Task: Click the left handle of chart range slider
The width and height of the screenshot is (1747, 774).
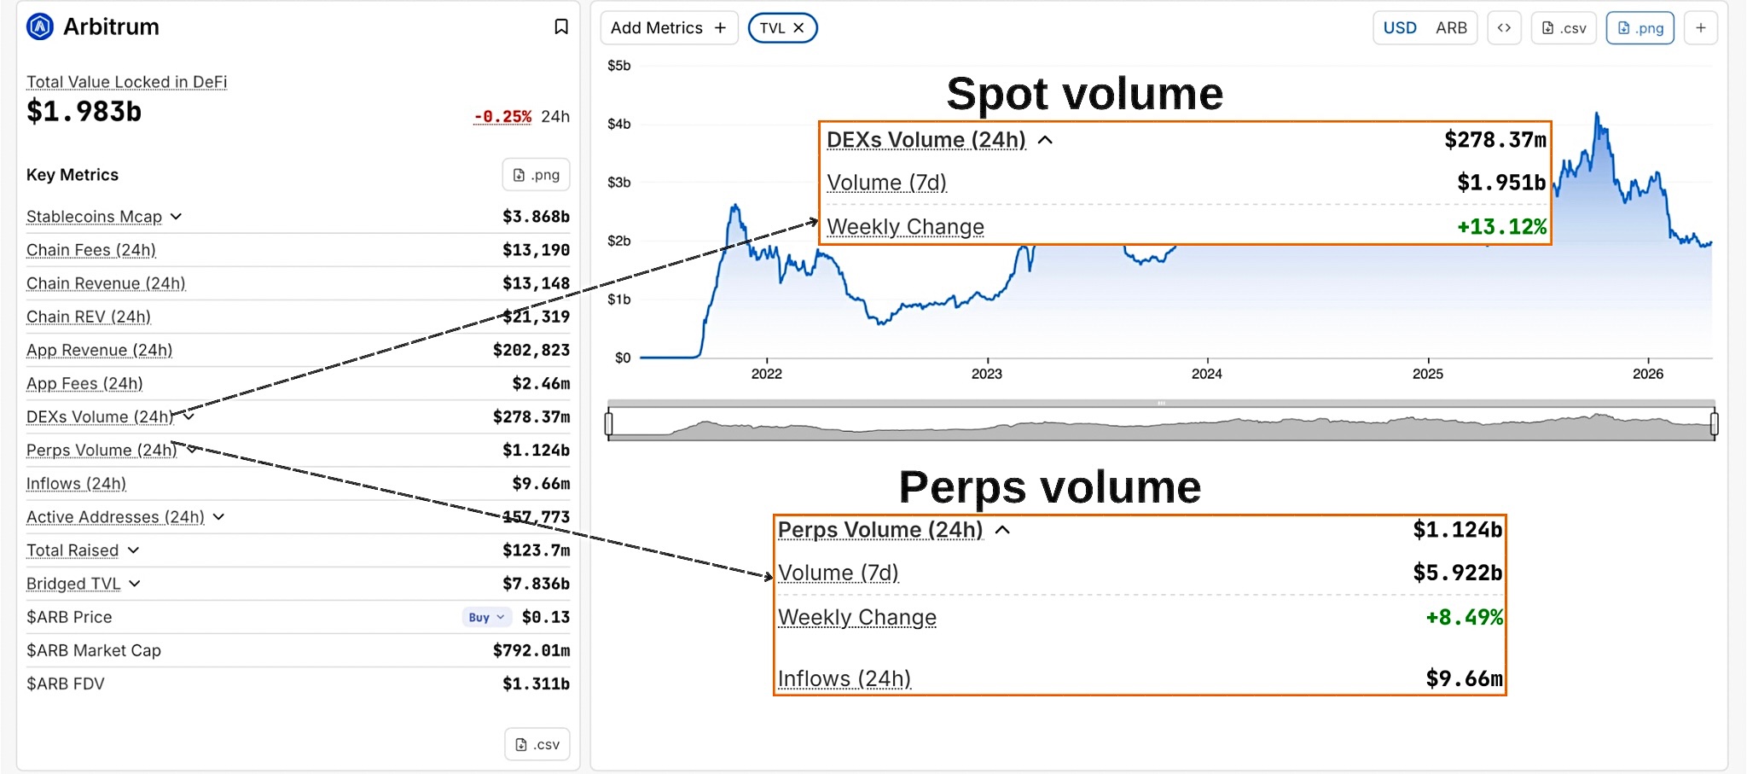Action: tap(609, 423)
